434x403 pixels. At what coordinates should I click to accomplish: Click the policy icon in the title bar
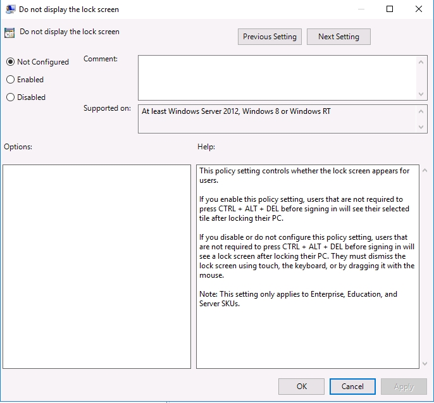click(x=11, y=9)
